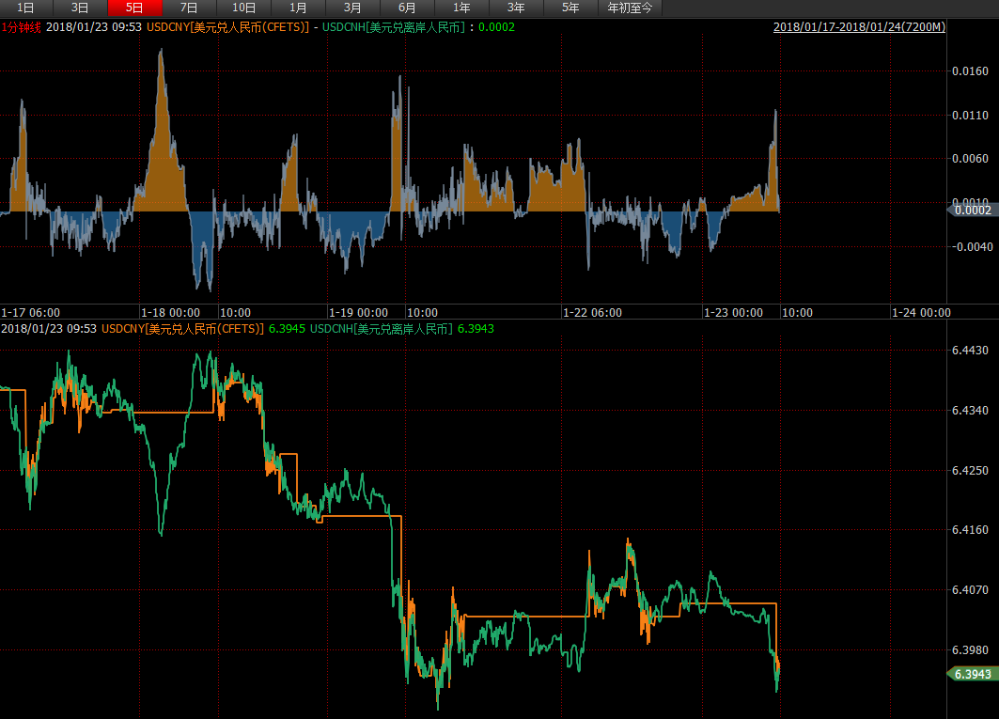Select the 1日 time range tab
Screen dimensions: 999x719
pos(25,8)
